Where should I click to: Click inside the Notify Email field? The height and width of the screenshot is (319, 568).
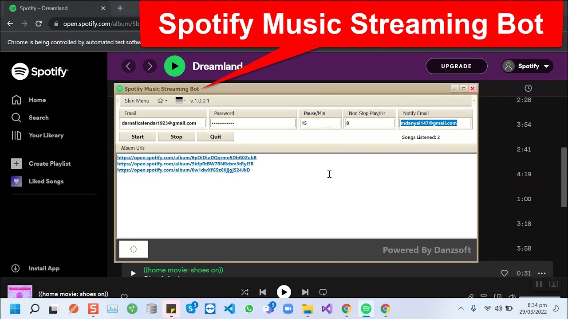tap(435, 123)
